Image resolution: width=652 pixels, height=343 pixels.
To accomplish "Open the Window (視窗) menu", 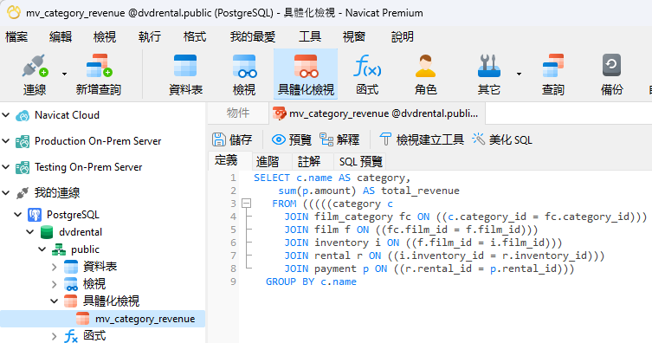I will pos(354,37).
